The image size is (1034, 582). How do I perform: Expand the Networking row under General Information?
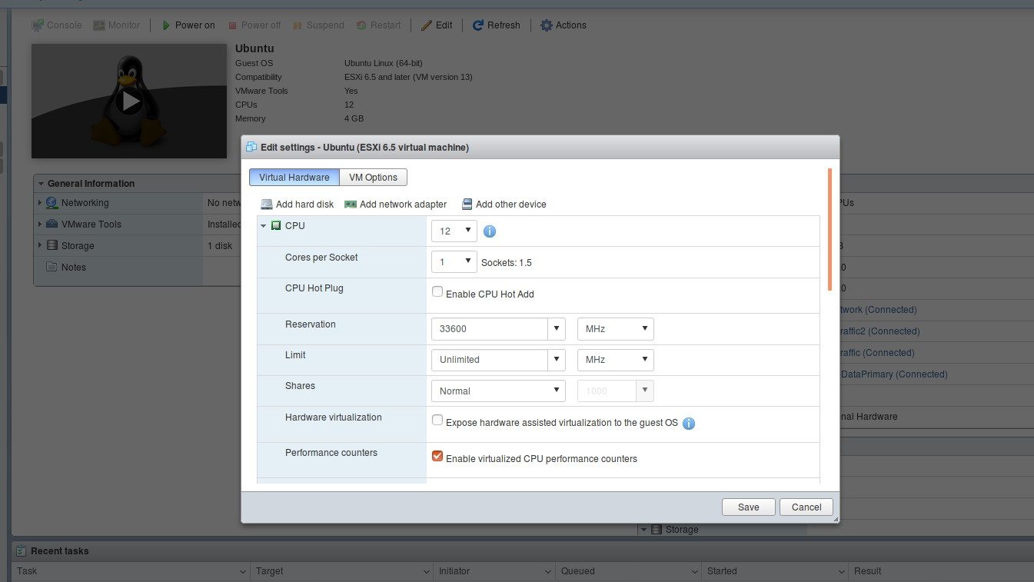pos(40,202)
